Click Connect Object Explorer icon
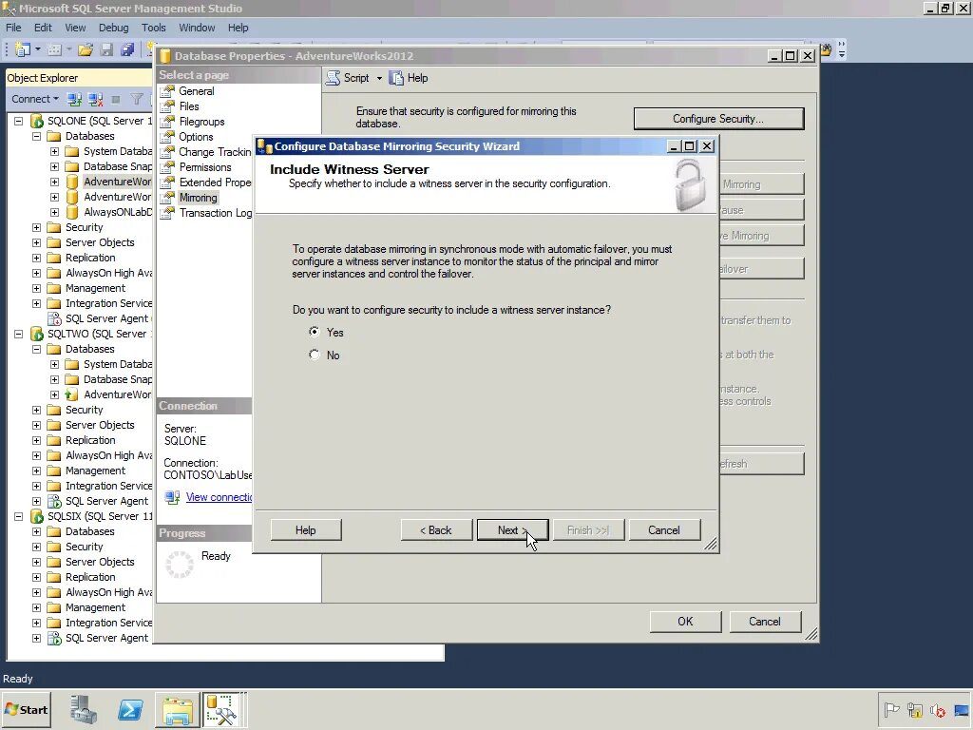 pyautogui.click(x=74, y=99)
